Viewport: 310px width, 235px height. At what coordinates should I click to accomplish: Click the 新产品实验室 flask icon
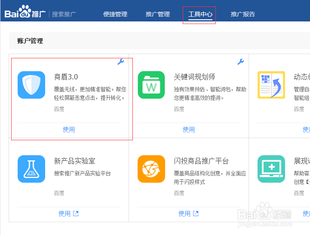[x=31, y=169]
